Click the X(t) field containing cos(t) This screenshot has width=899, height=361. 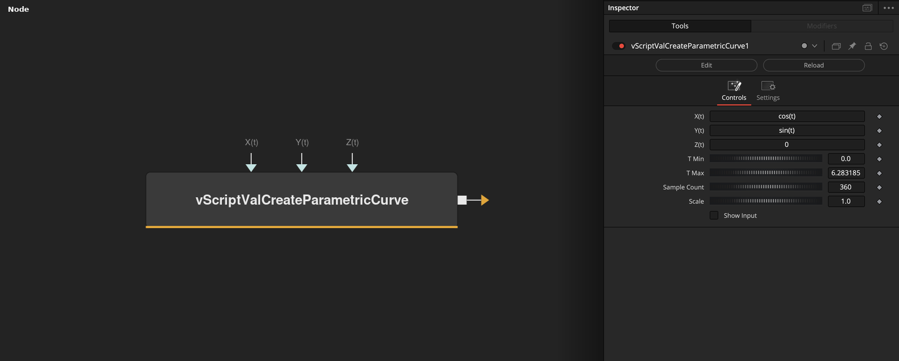coord(787,116)
